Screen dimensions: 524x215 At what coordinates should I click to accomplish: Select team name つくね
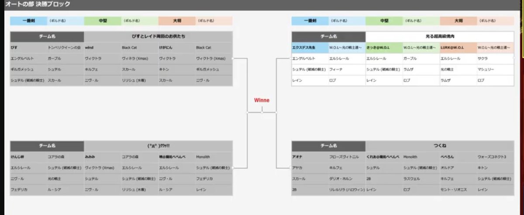click(x=440, y=146)
